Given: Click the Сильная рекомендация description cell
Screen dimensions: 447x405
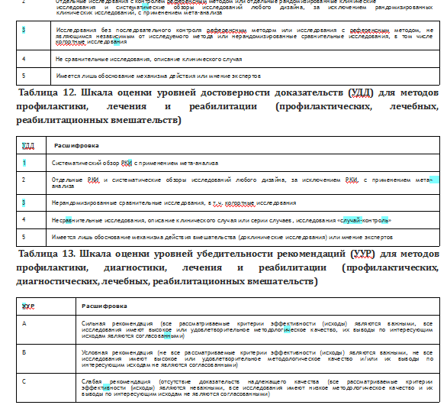Looking at the screenshot, I should pos(257,330).
